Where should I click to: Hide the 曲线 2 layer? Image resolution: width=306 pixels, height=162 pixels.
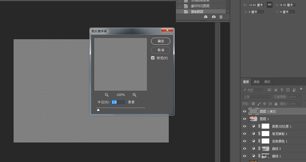point(244,149)
